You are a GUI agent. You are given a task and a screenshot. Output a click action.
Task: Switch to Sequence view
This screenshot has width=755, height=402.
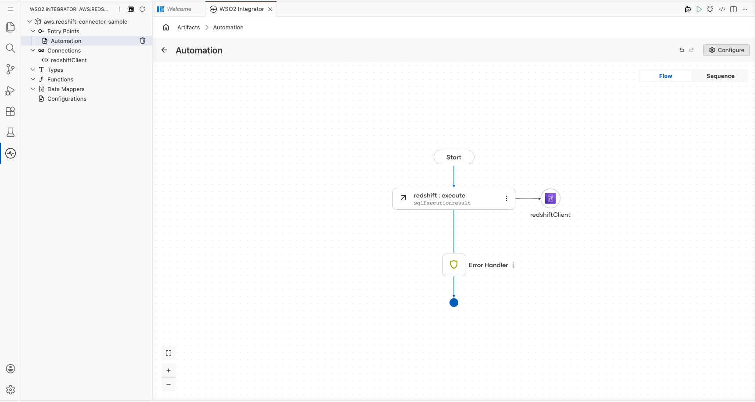(x=720, y=76)
